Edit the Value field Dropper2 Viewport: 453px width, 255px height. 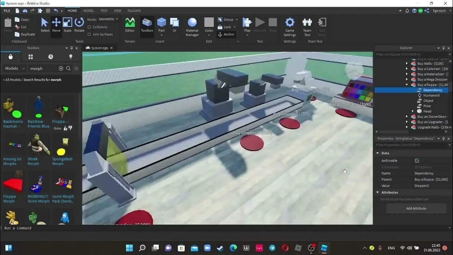click(432, 186)
